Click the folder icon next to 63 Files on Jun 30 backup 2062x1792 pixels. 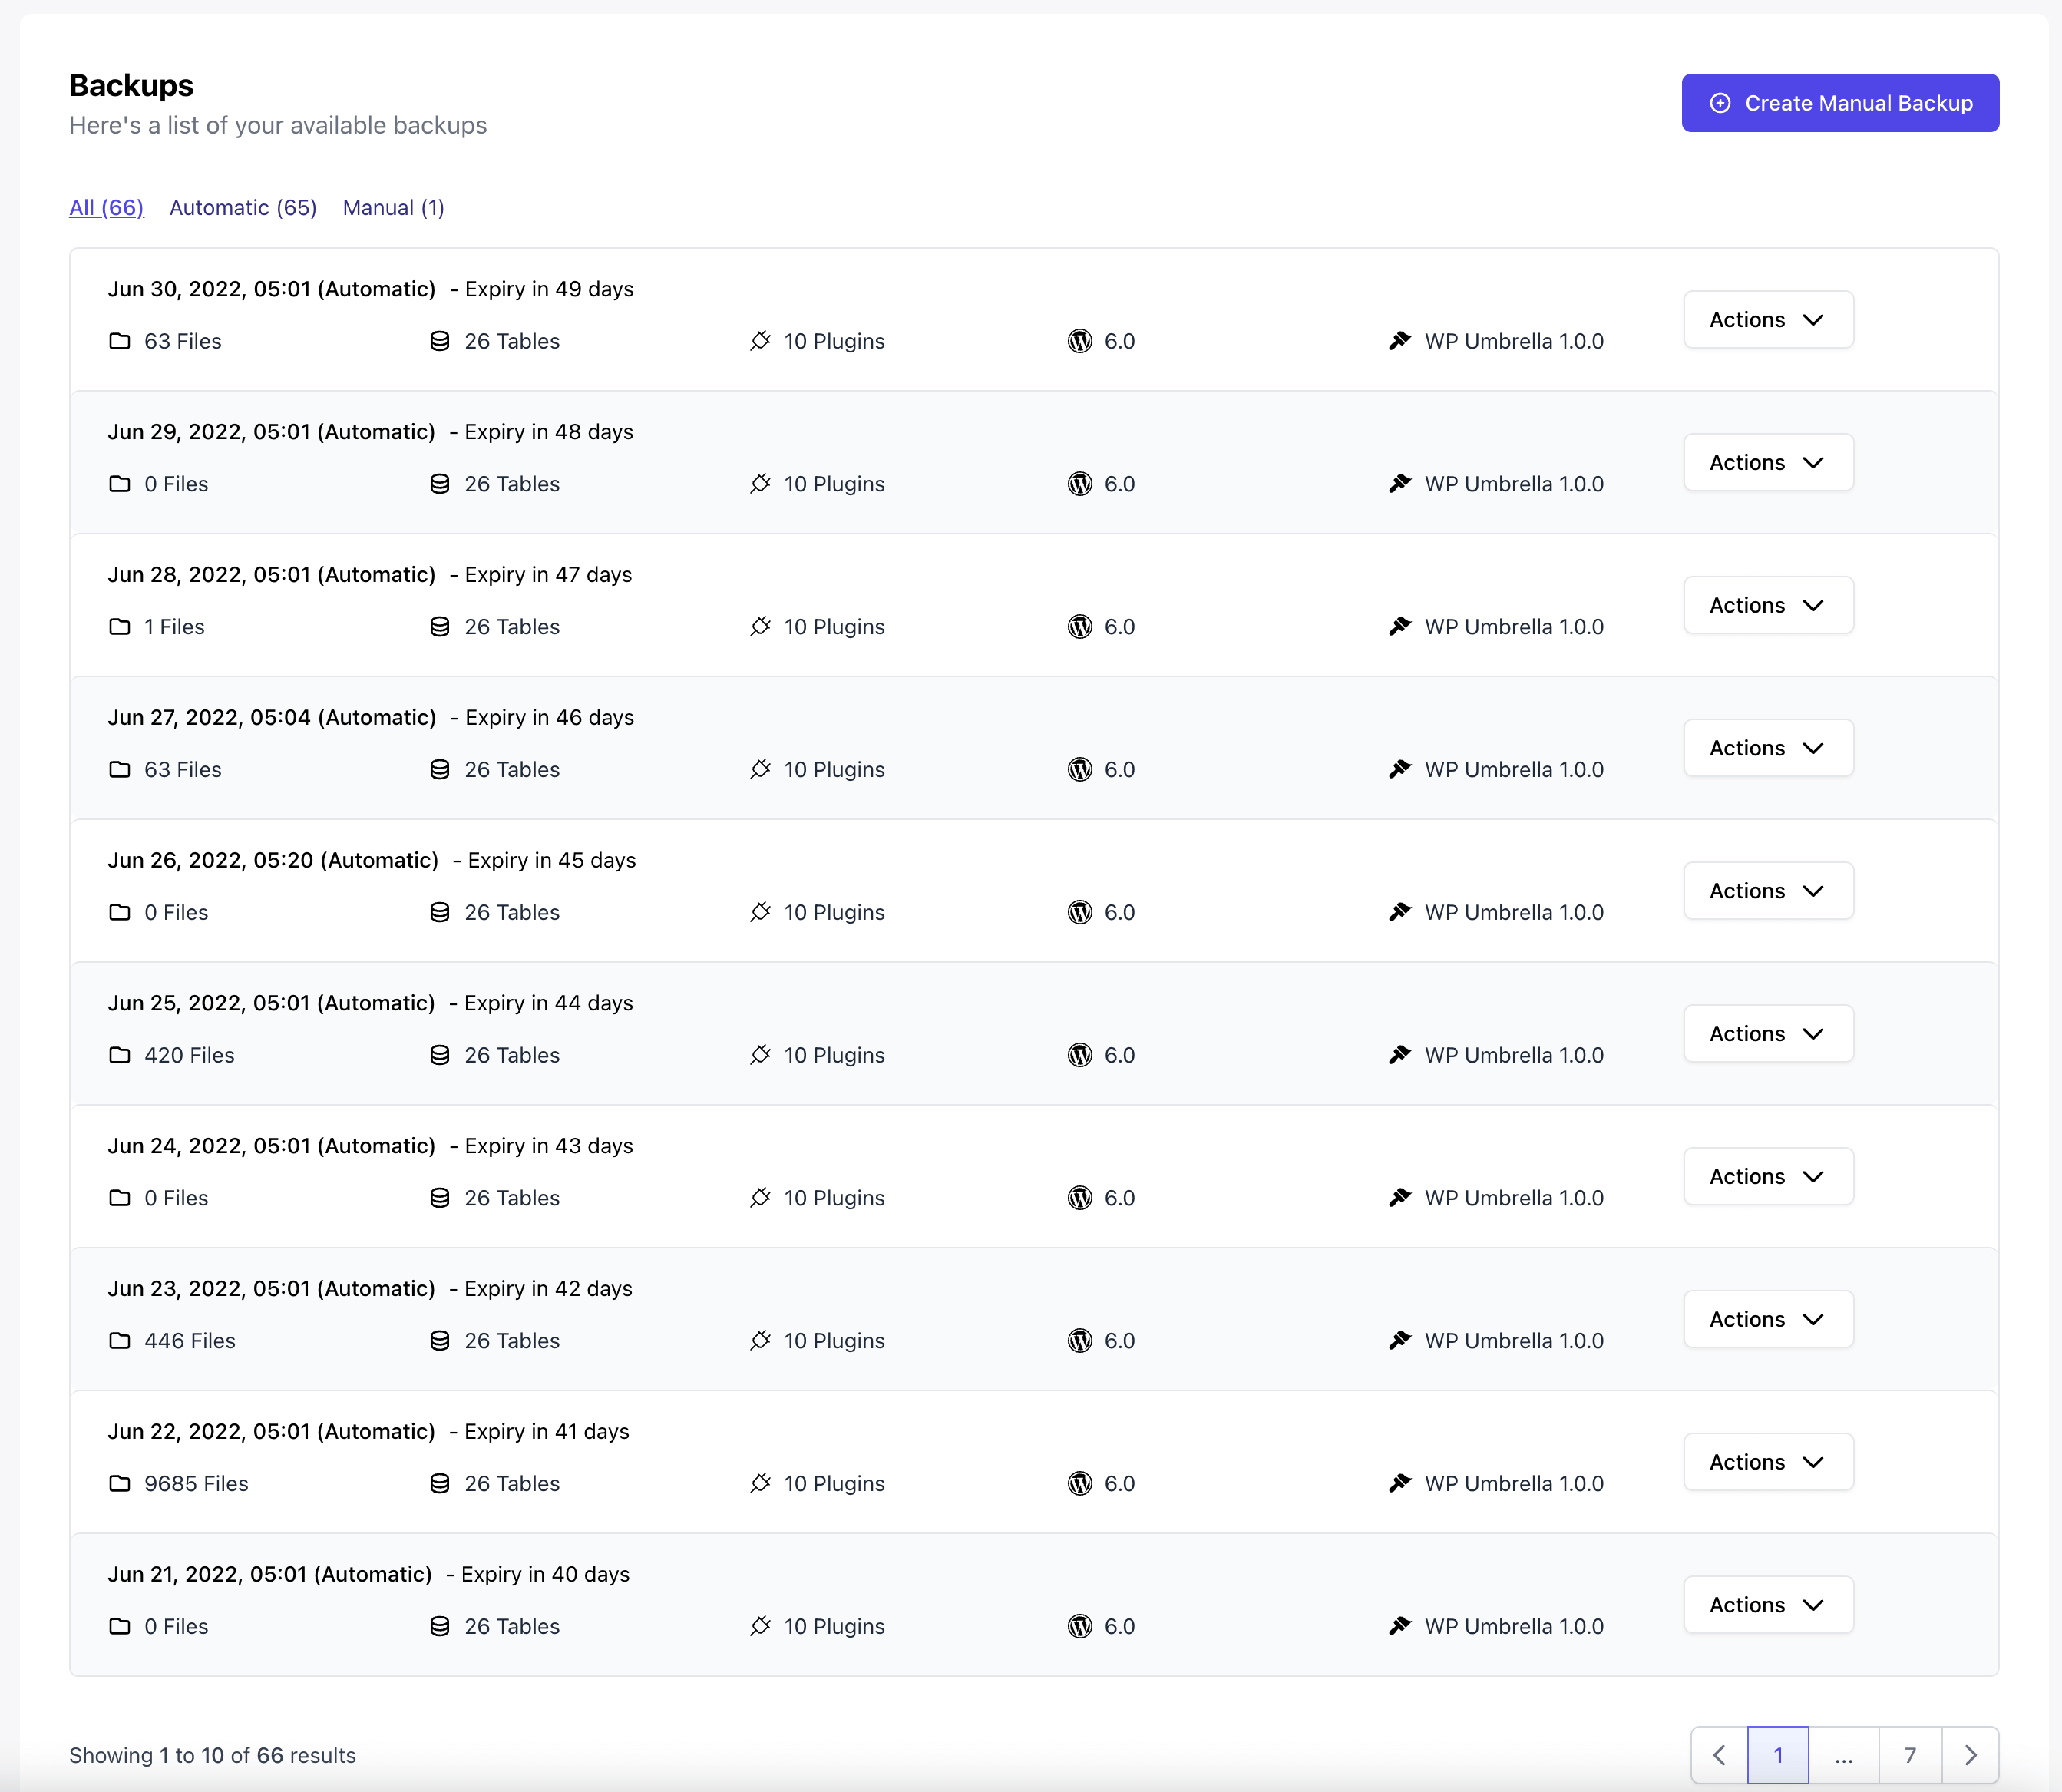tap(120, 340)
